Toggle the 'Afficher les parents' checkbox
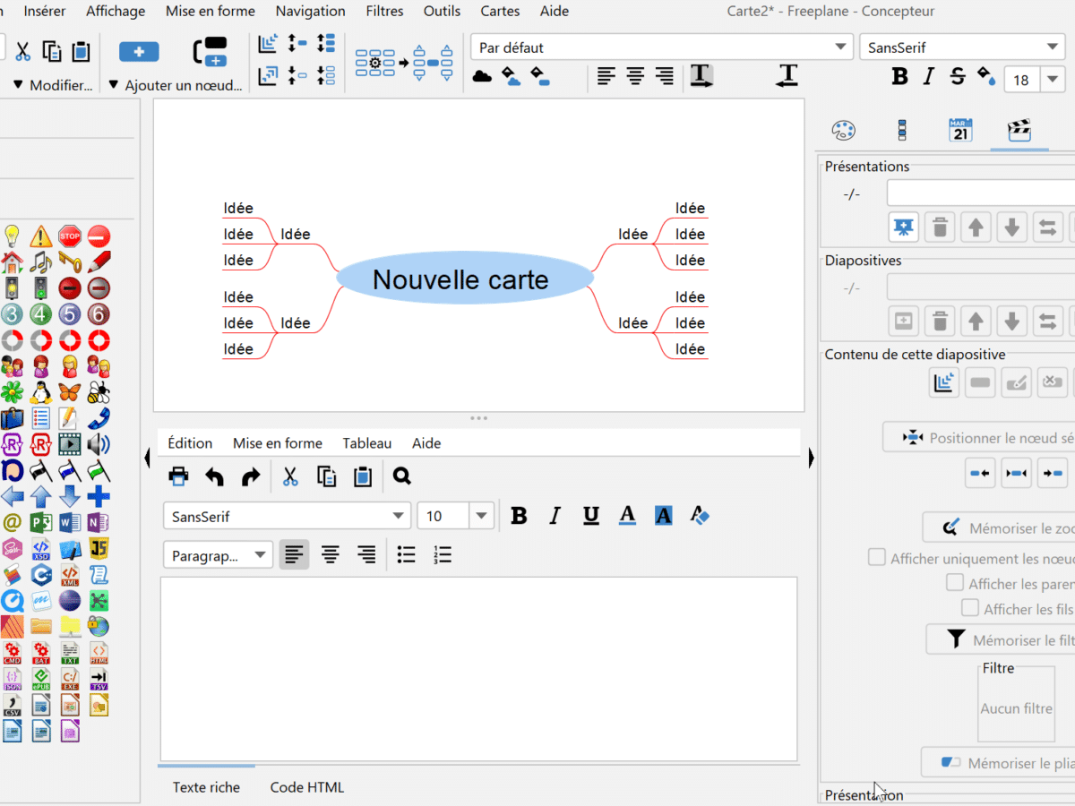 pyautogui.click(x=955, y=583)
